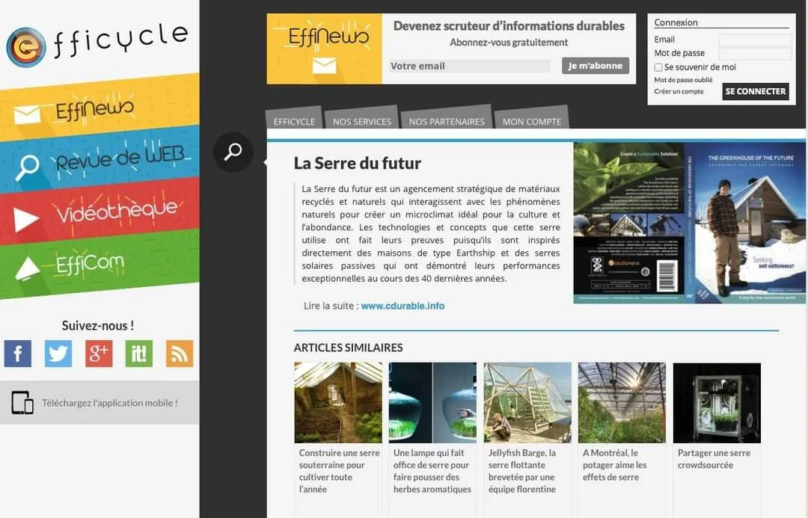The width and height of the screenshot is (808, 518).
Task: Focus the Votre email input field
Action: point(469,66)
